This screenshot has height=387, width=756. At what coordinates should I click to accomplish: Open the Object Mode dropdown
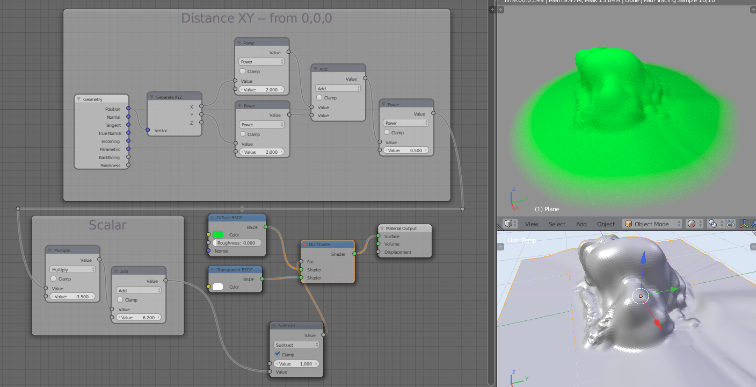click(x=652, y=224)
